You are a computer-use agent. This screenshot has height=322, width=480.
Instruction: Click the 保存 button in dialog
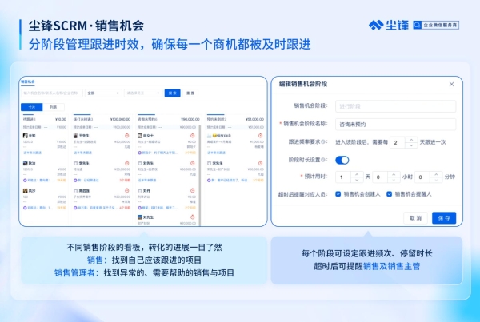tap(444, 218)
